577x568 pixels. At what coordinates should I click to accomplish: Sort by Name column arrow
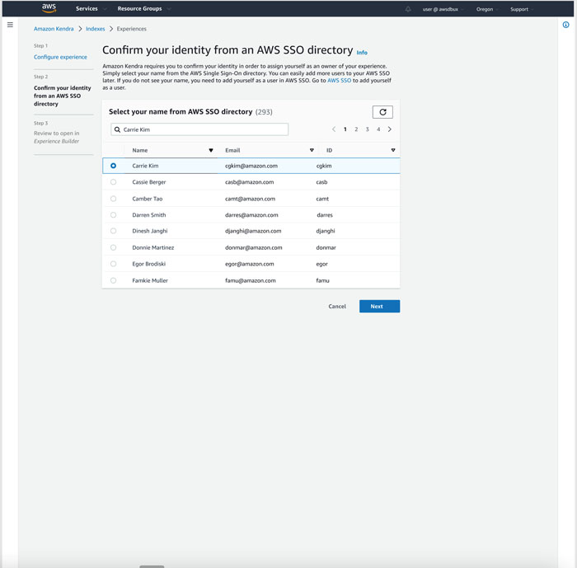pyautogui.click(x=211, y=150)
